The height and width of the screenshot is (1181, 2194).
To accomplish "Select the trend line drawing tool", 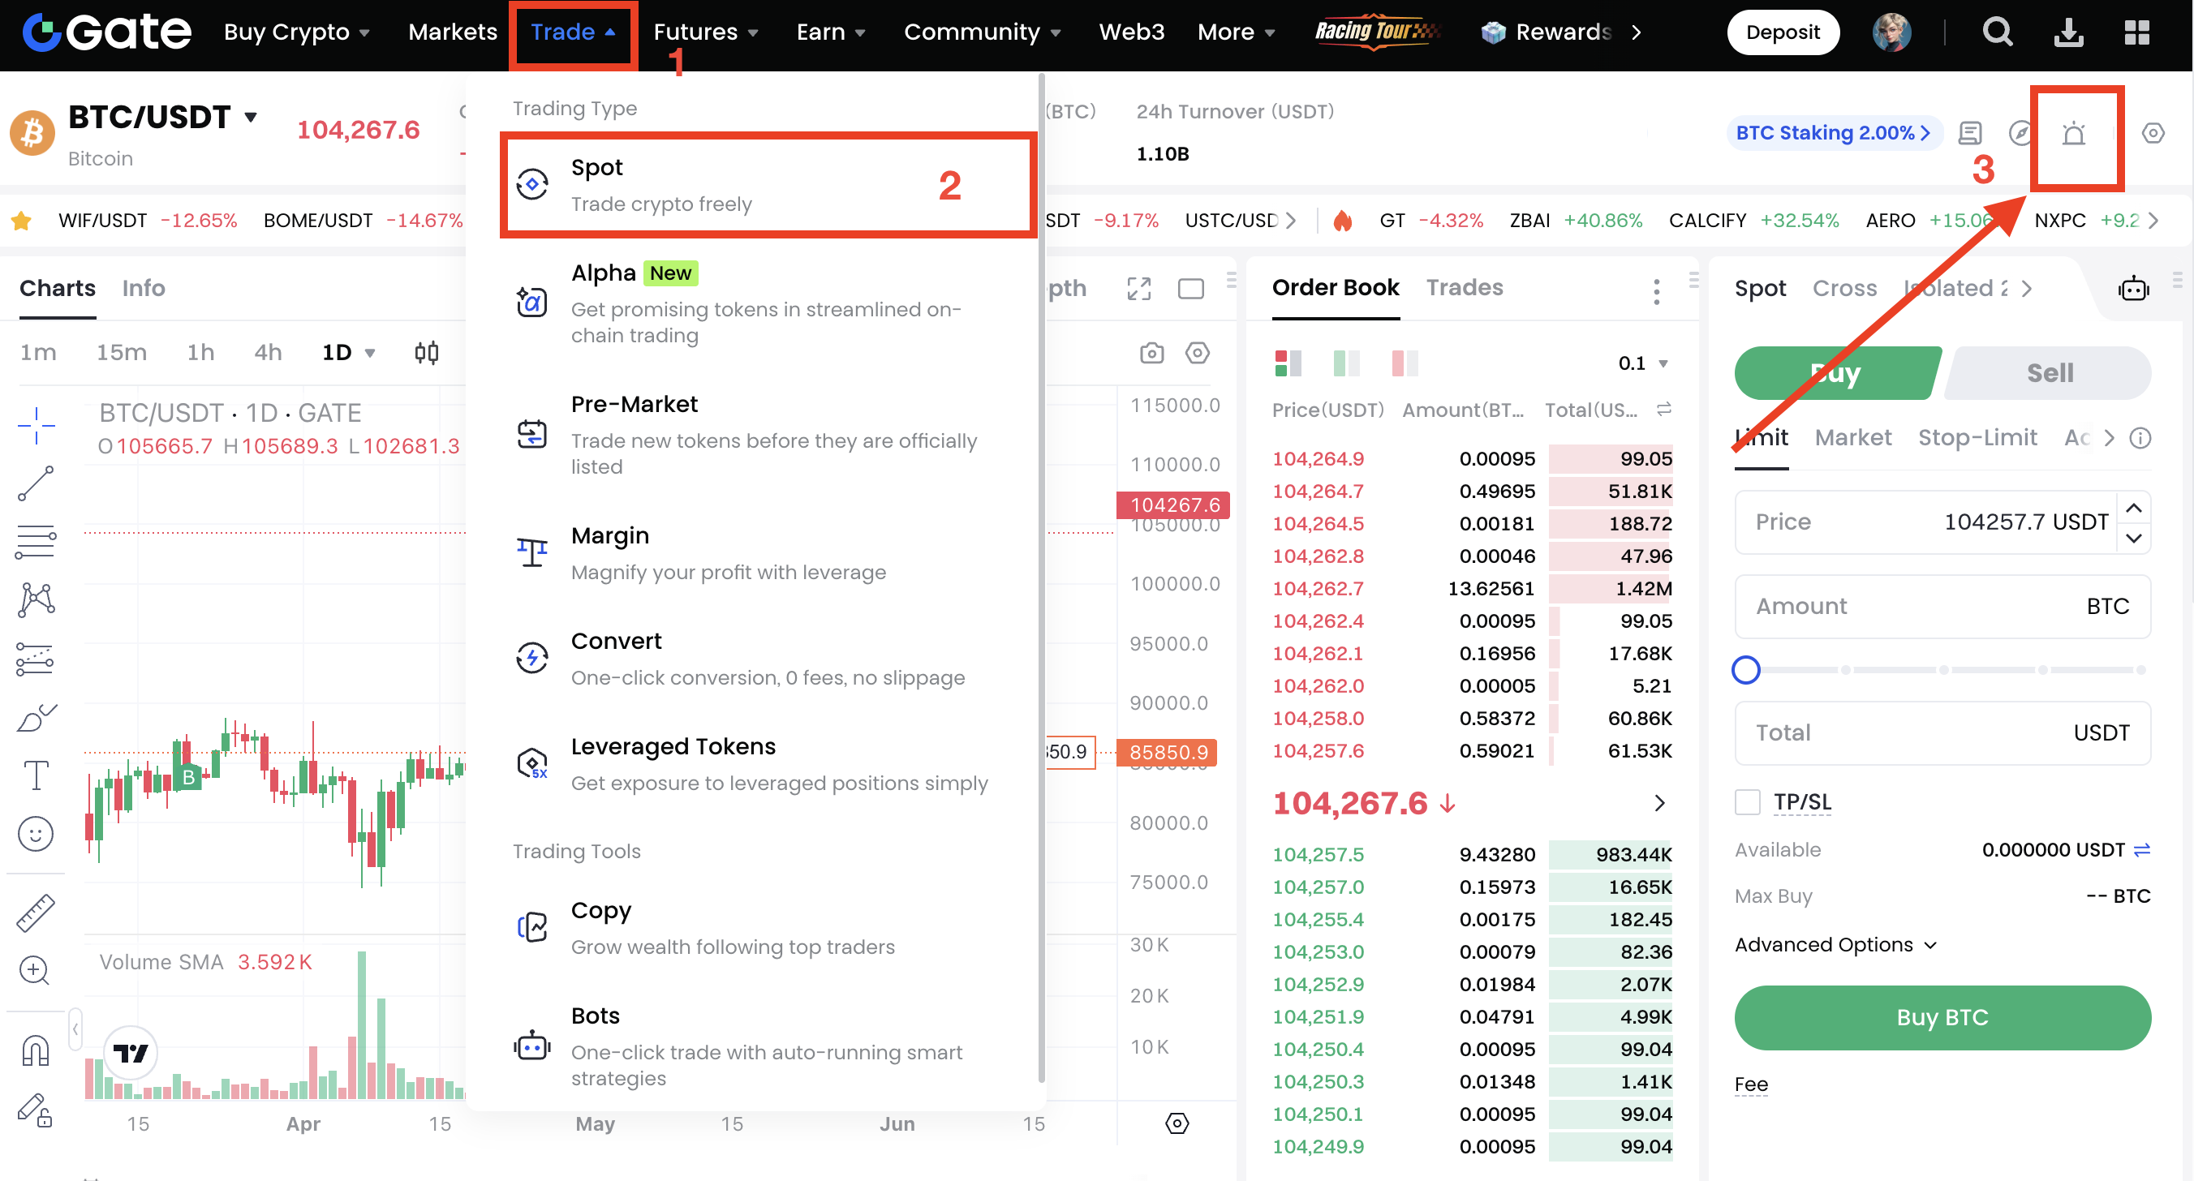I will [36, 483].
